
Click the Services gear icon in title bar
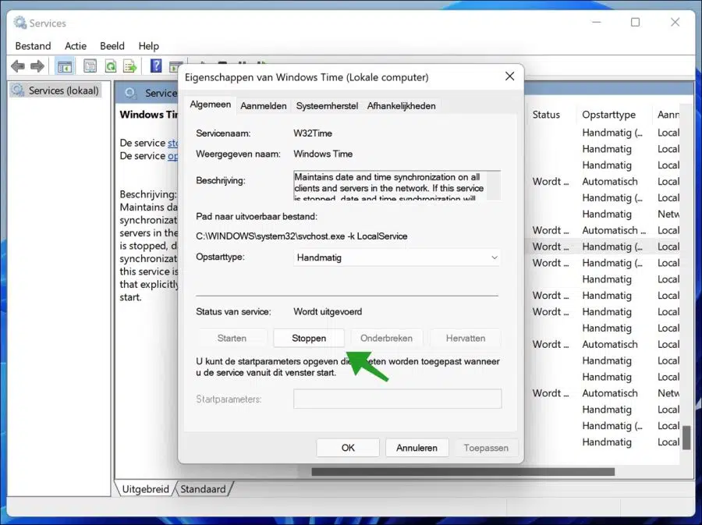19,23
